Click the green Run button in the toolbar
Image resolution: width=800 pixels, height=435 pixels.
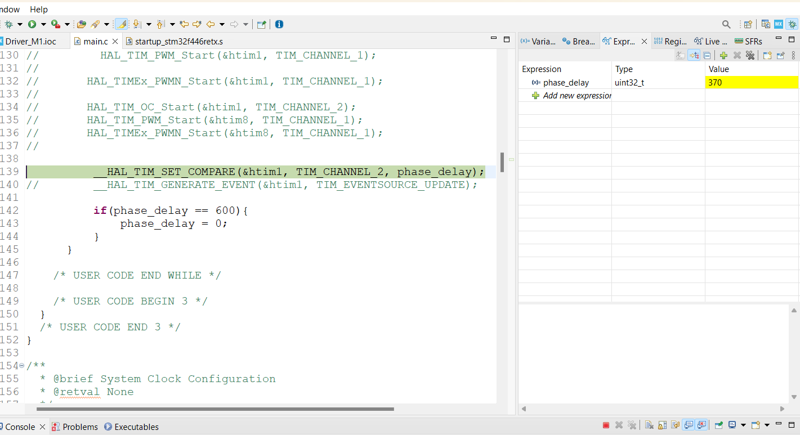[32, 24]
